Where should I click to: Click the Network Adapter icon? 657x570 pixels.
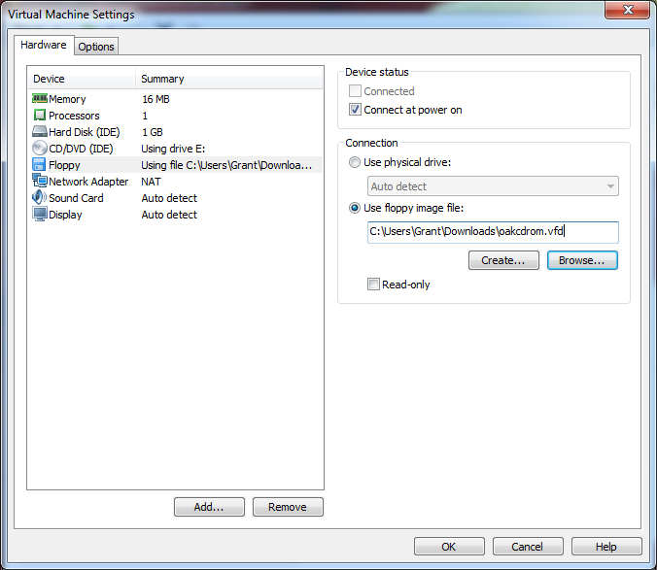point(40,182)
